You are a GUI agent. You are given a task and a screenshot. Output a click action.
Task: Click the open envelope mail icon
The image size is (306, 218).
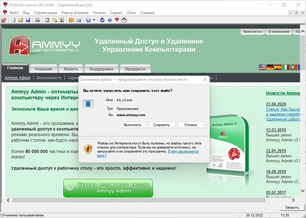pos(124,20)
